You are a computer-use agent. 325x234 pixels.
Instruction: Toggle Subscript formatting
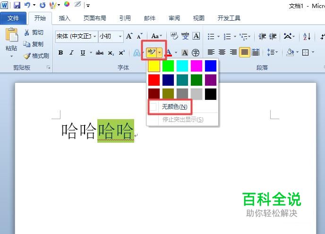[x=111, y=53]
